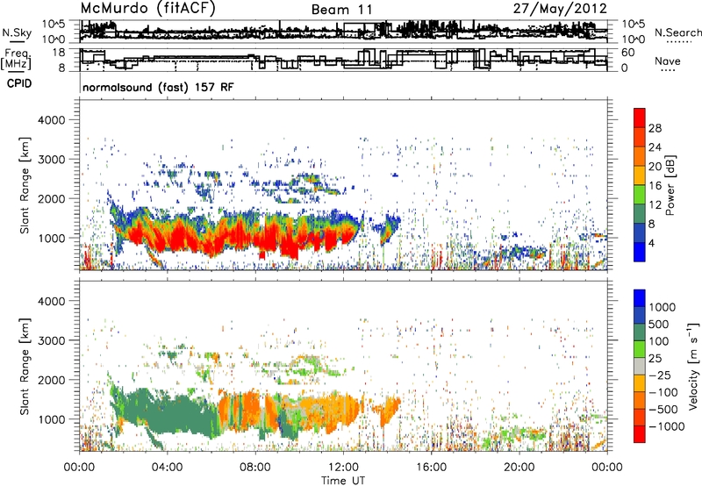This screenshot has height=486, width=702.
Task: Click dark green Power segment between 8 and 12
Action: point(640,213)
